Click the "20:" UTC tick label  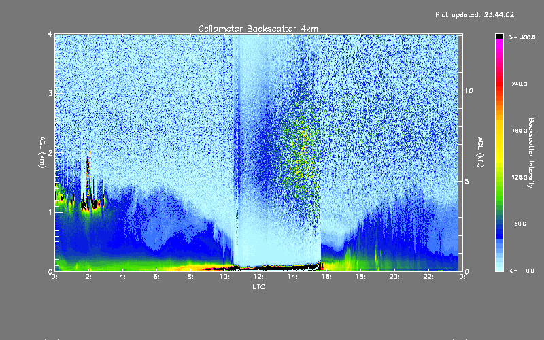pos(394,277)
